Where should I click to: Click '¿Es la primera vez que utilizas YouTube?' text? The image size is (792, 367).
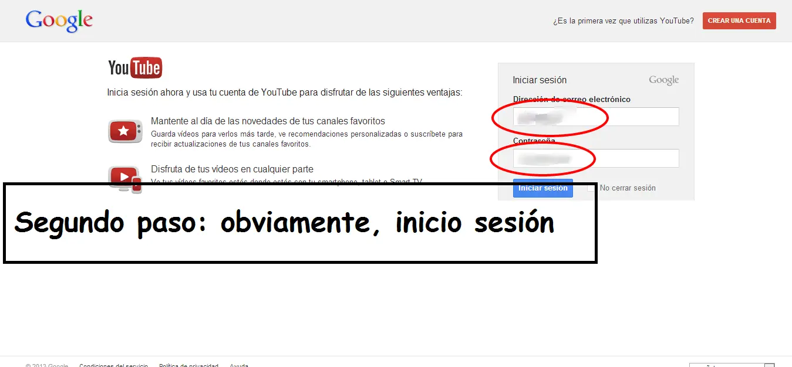coord(624,21)
